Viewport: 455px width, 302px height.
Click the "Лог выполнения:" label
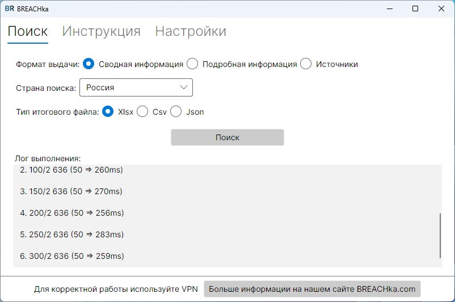48,158
